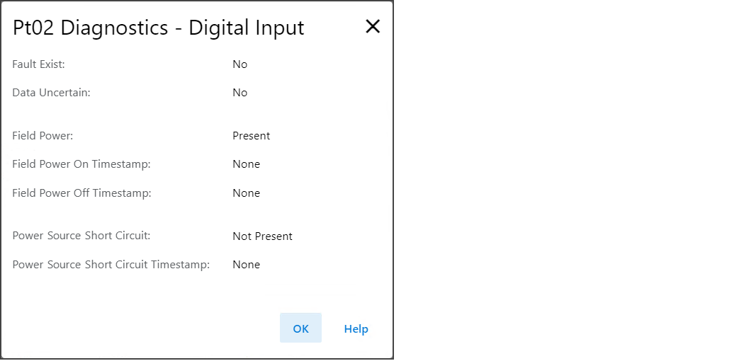
Task: Select the Power Source Short Circuit label
Action: (x=81, y=236)
